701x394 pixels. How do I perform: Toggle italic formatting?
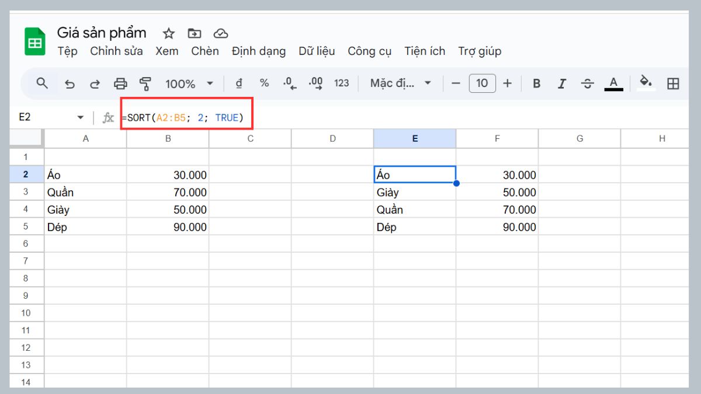[x=561, y=83]
